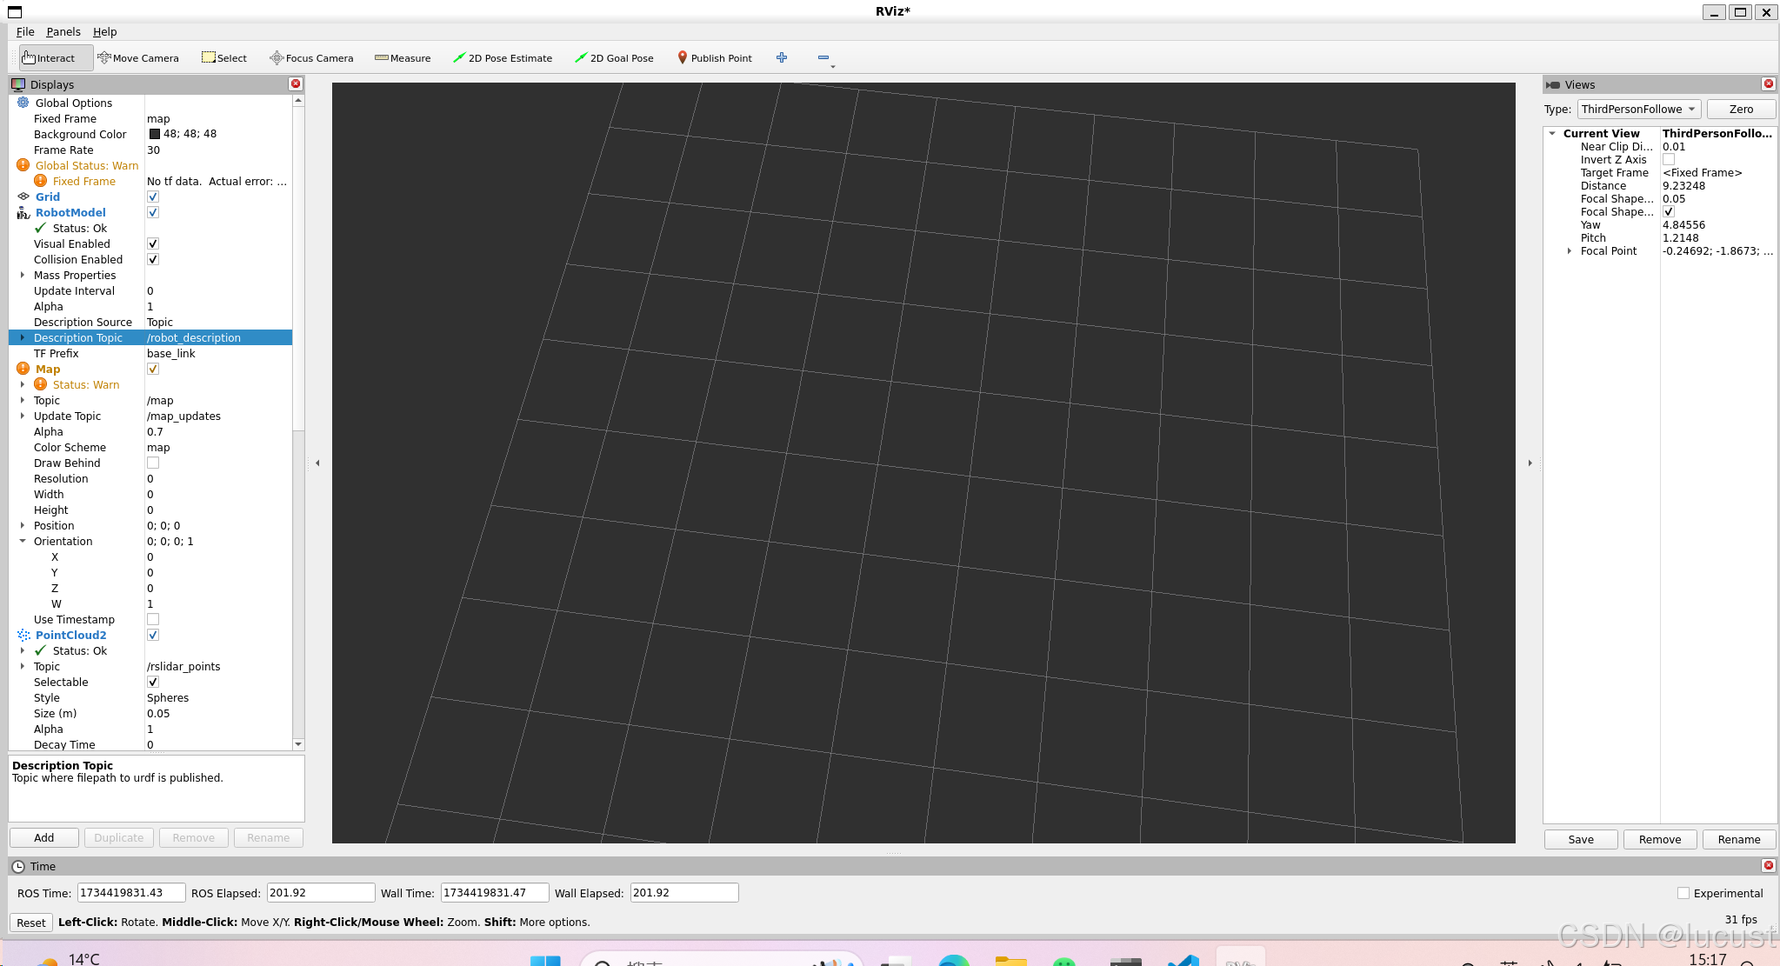
Task: Collapse the Current View tree
Action: pos(1552,133)
